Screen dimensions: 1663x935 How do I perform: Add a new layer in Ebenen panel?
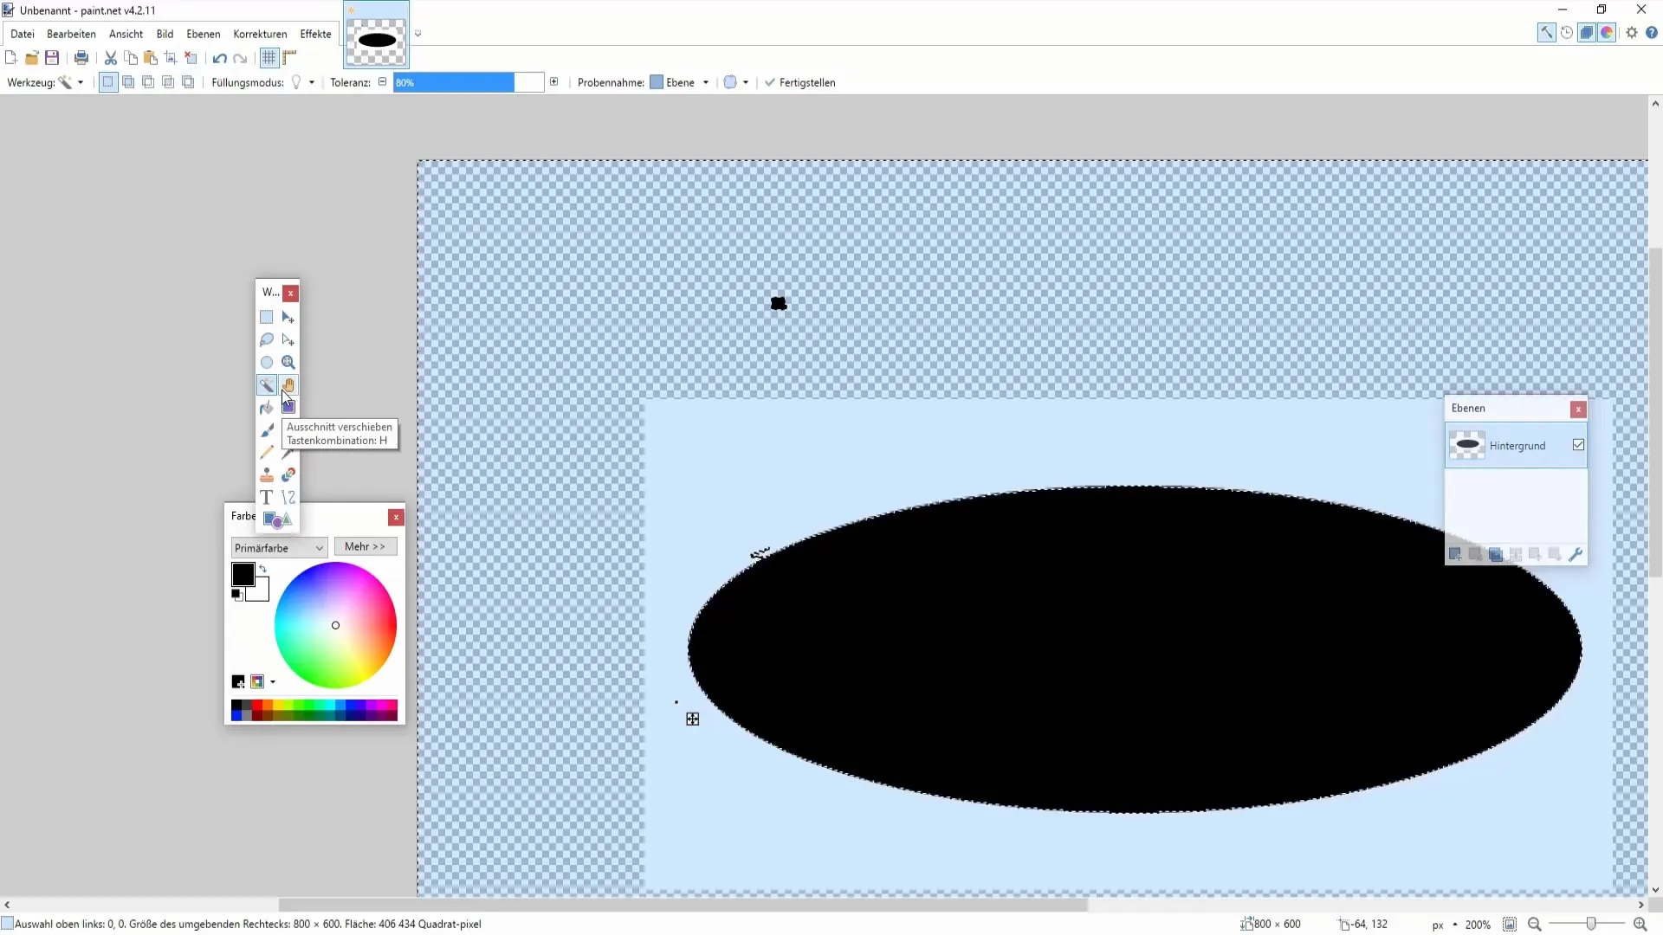point(1455,554)
